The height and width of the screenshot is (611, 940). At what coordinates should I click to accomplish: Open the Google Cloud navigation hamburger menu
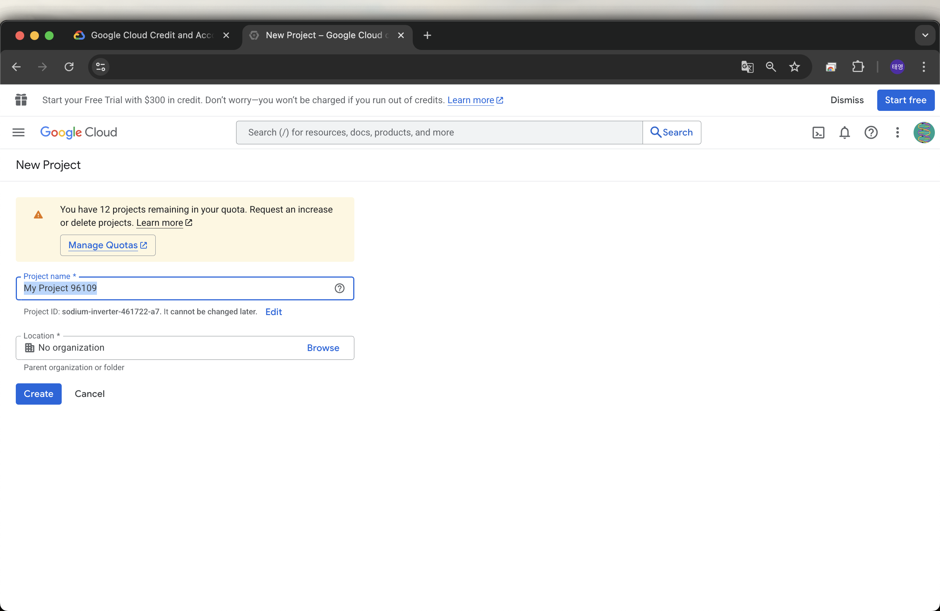[x=19, y=132]
